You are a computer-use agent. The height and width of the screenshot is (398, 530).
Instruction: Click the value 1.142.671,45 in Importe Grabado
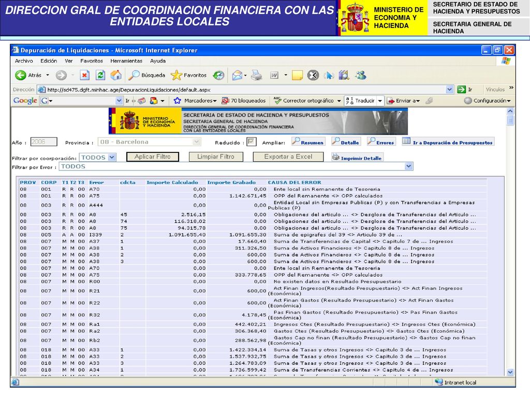(248, 196)
